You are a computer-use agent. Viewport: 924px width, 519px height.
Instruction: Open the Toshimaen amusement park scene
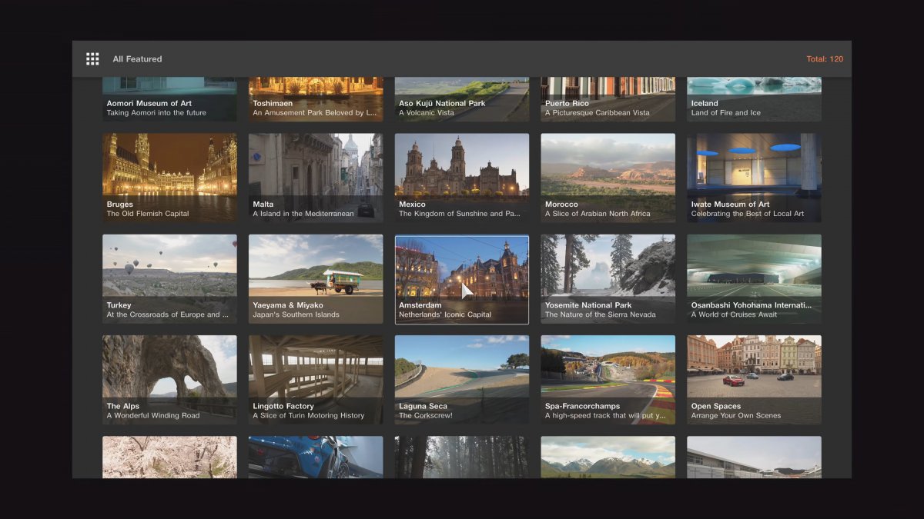[x=316, y=99]
